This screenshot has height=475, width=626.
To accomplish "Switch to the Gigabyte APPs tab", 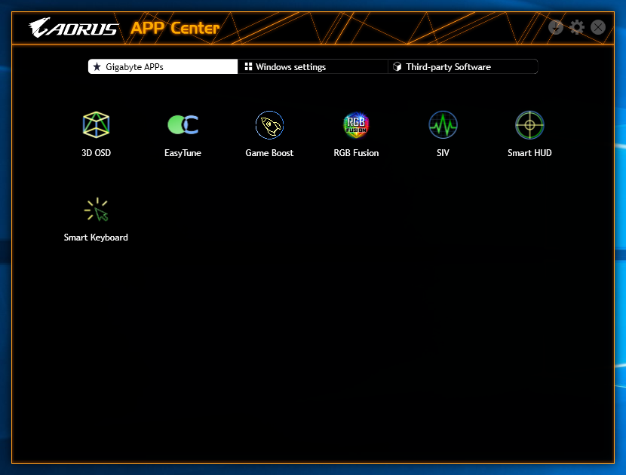I will pyautogui.click(x=163, y=66).
